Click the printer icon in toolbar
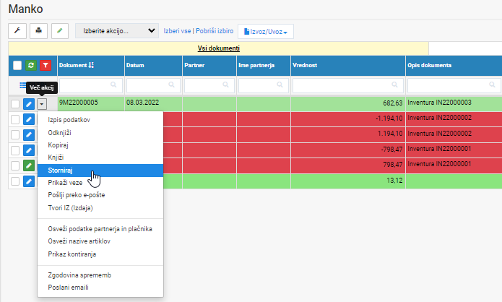Screen dimensions: 502x302 (38, 31)
